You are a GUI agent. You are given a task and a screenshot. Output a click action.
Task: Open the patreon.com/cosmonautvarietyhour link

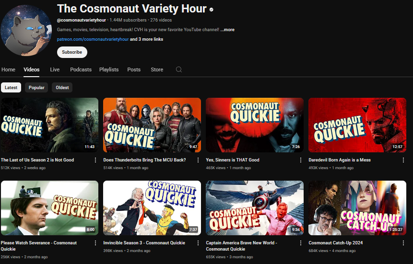(x=93, y=39)
